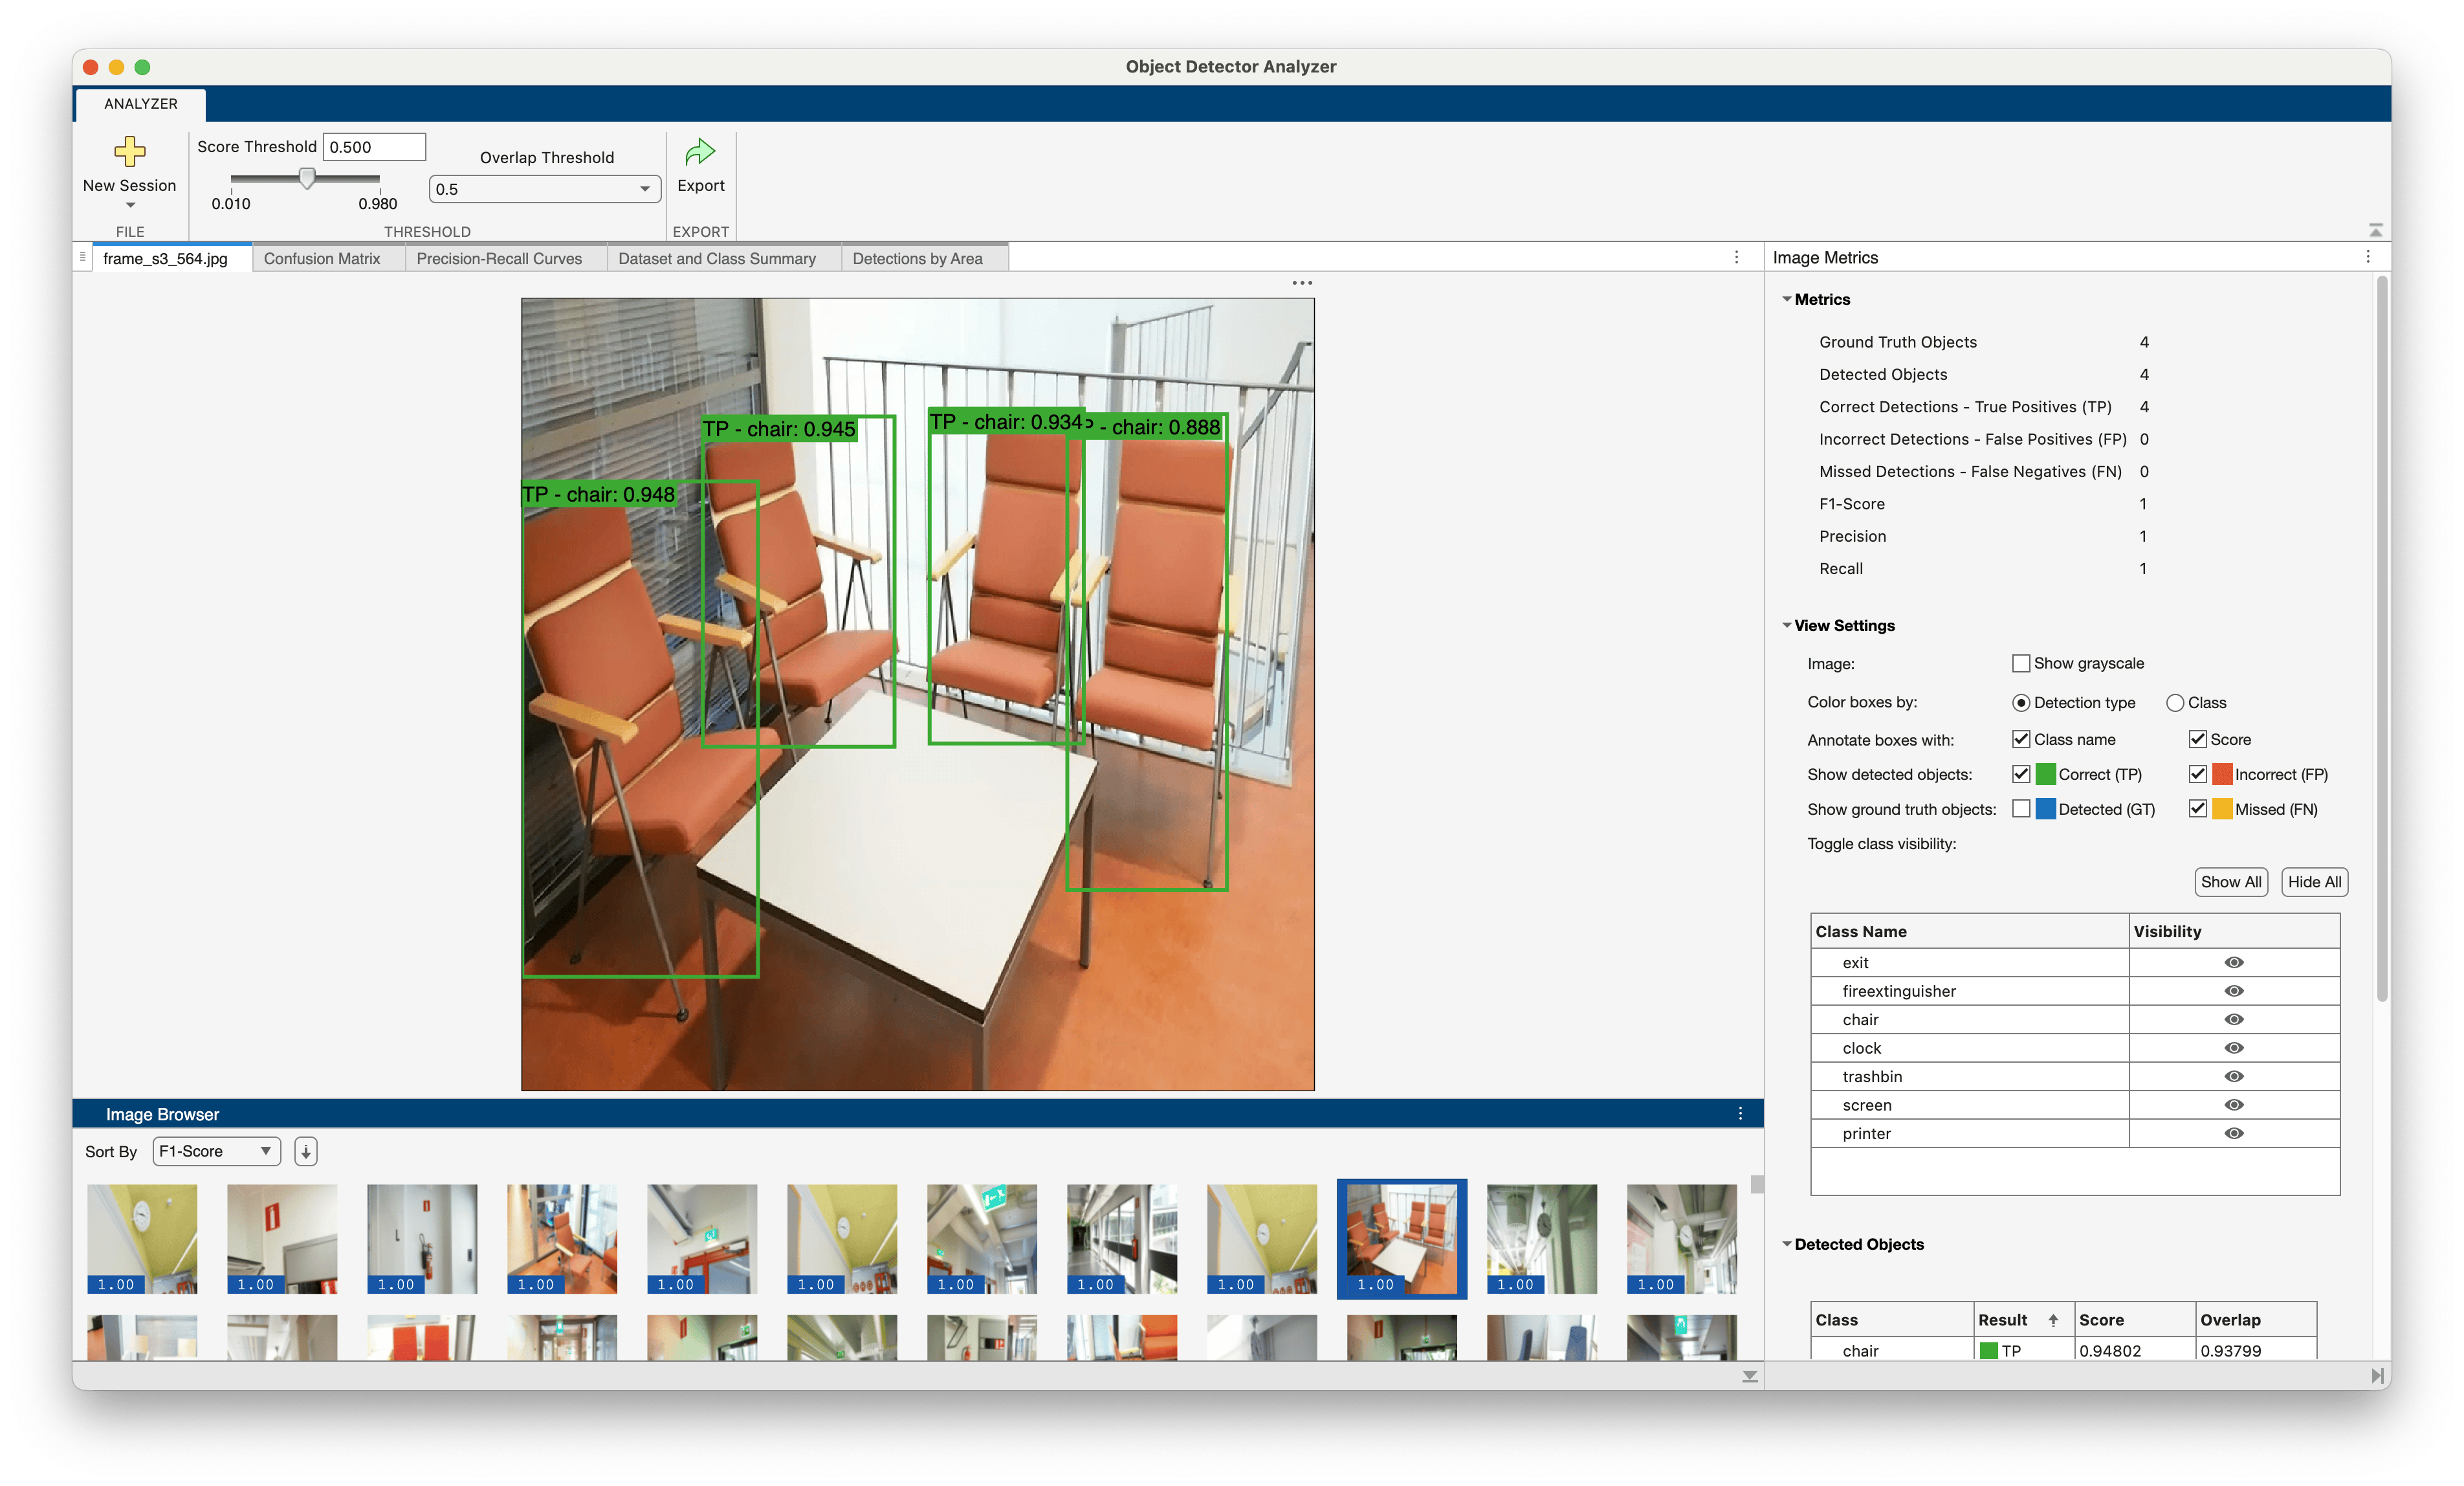The height and width of the screenshot is (1486, 2464).
Task: Open the Precision-Recall Curves tab
Action: (499, 258)
